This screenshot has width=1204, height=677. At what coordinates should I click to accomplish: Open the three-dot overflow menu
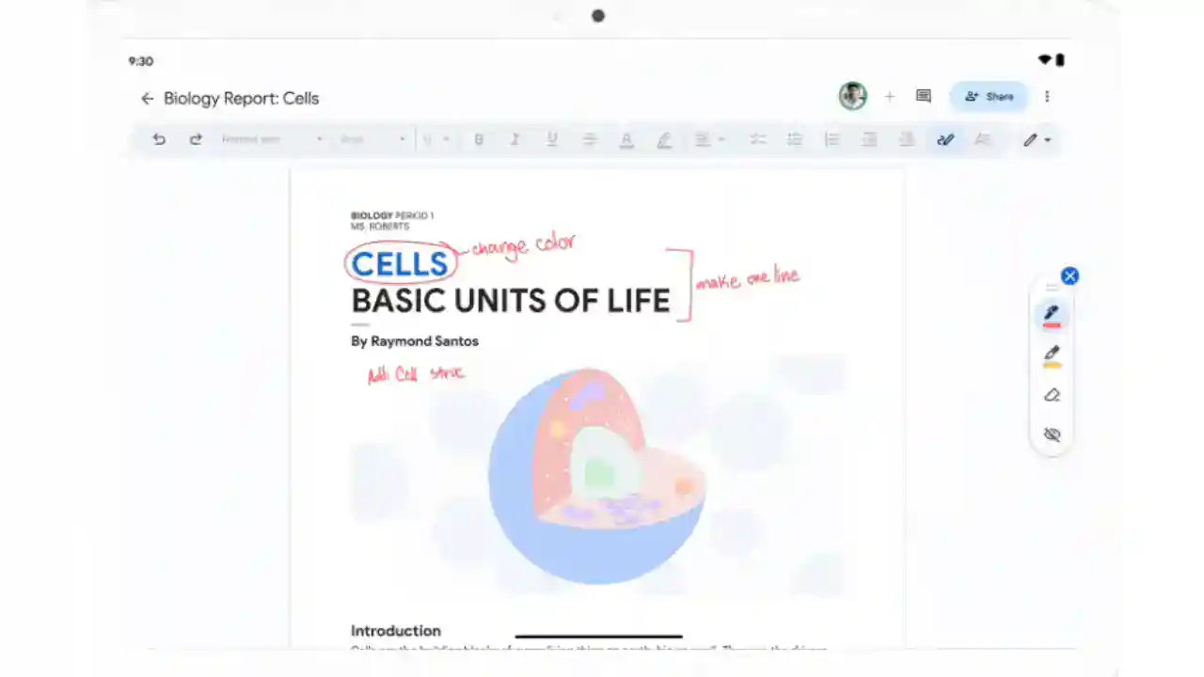tap(1047, 96)
